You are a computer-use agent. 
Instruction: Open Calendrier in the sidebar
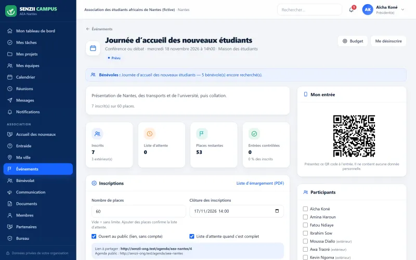coord(38,77)
